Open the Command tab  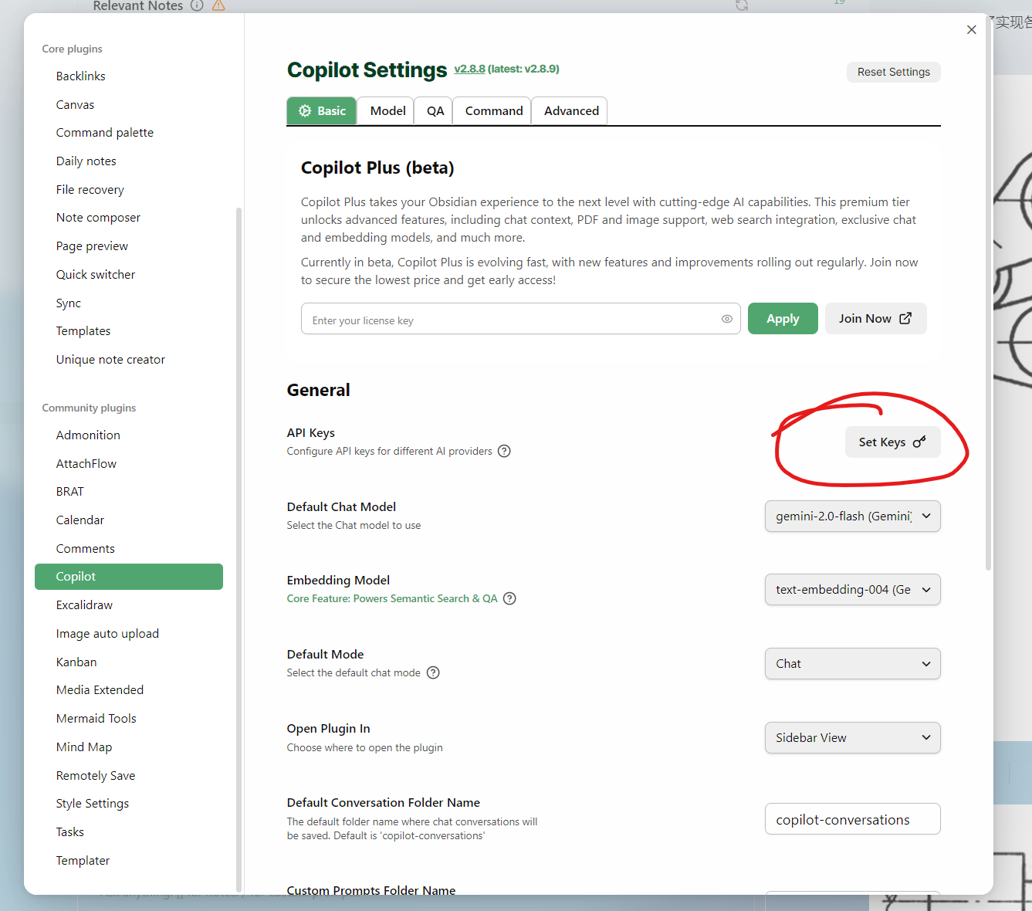(x=493, y=110)
